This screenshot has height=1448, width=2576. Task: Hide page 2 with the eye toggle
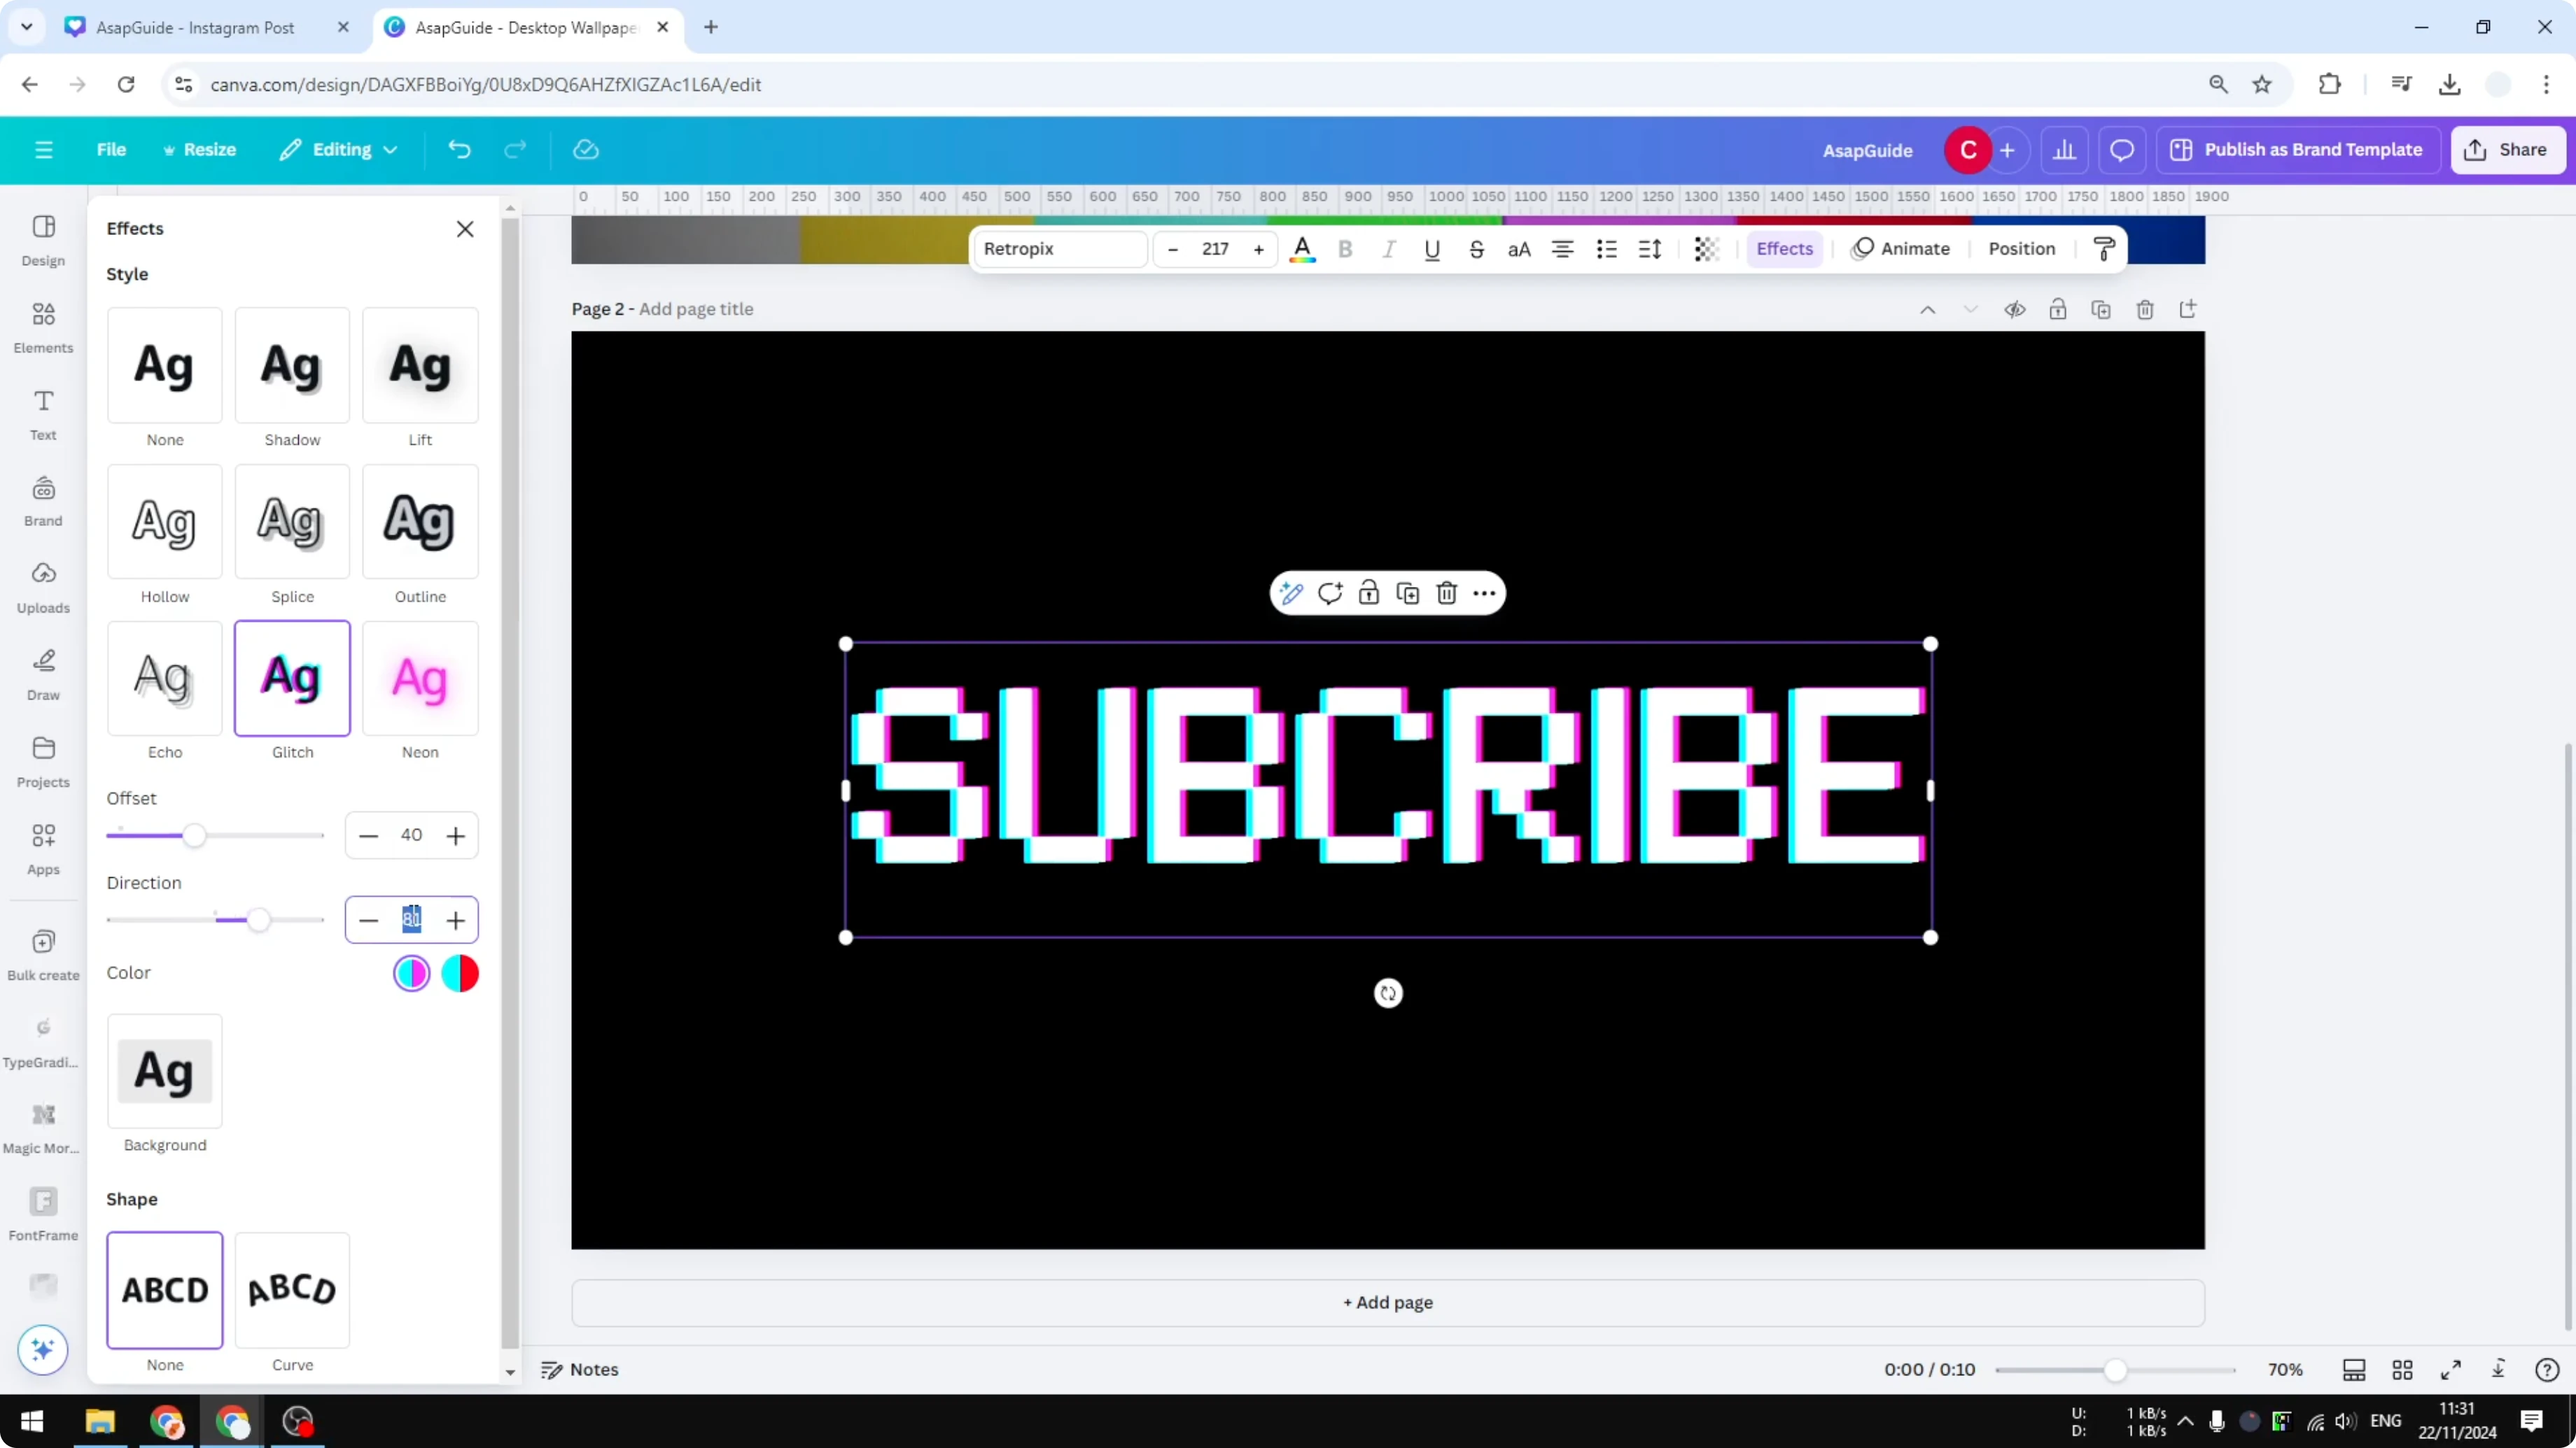click(x=2015, y=310)
